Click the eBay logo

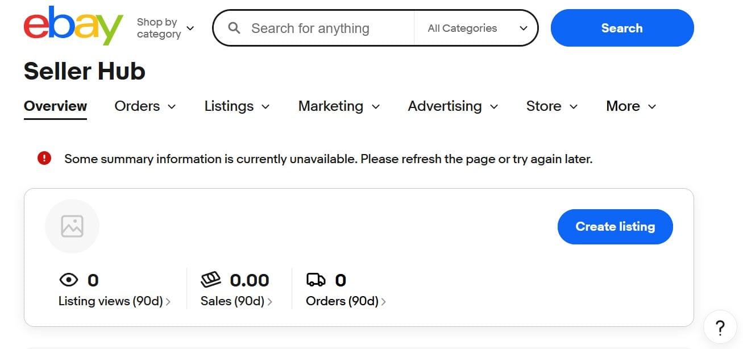pos(73,26)
